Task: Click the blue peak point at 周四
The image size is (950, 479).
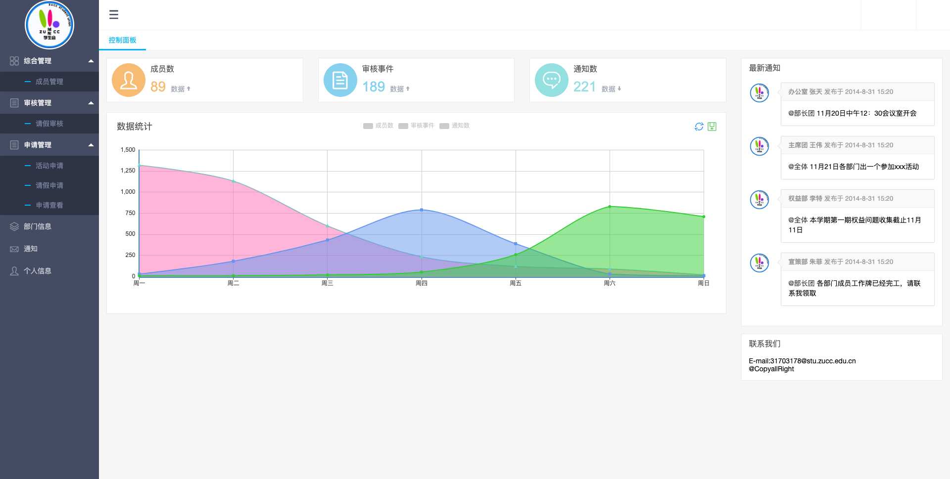Action: [x=422, y=210]
